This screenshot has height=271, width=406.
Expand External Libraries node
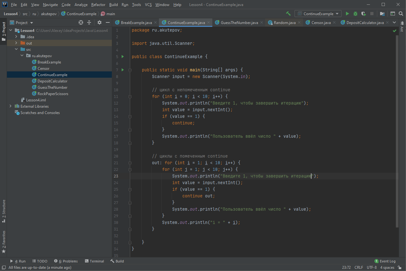(10, 106)
